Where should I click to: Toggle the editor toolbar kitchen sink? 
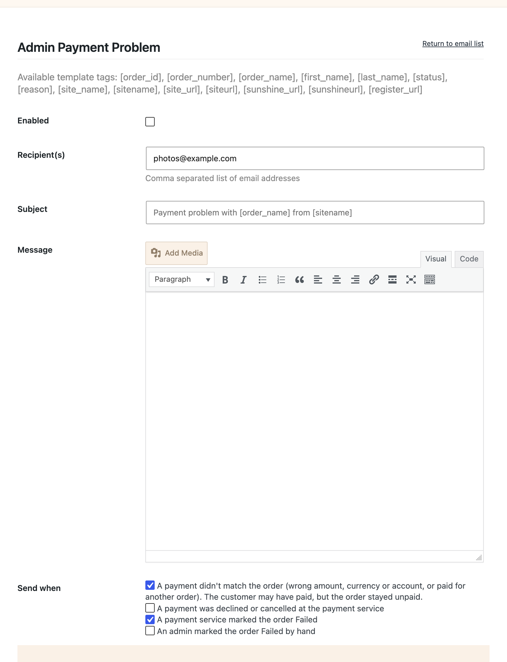tap(429, 279)
